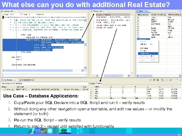
Task: Close the SQL Results view with its X
Action: pos(15,80)
